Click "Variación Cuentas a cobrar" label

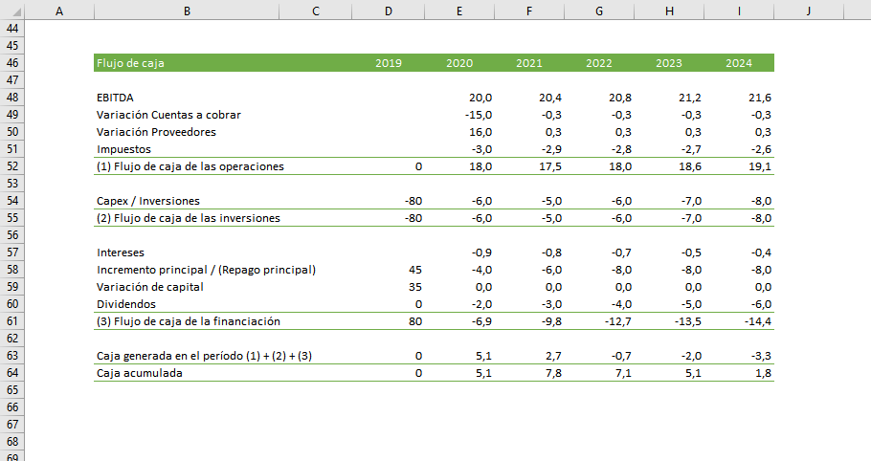coord(168,115)
